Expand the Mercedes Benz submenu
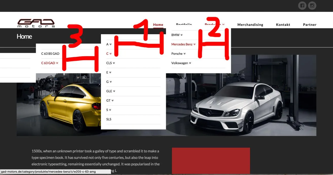333x175 pixels. tap(183, 44)
